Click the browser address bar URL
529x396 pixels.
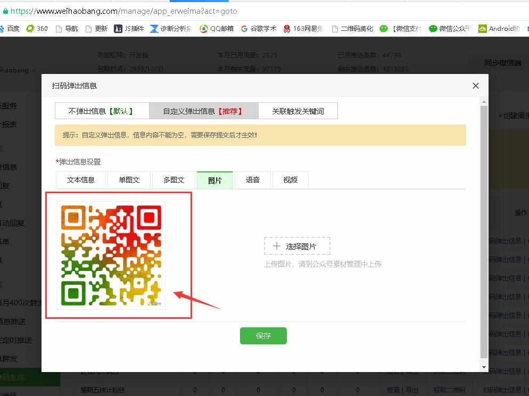coord(124,11)
